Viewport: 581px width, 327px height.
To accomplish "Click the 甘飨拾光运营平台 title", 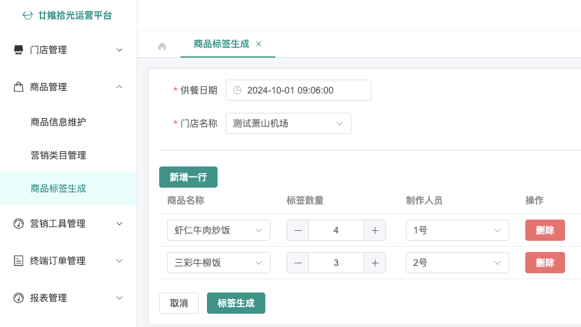I will [75, 15].
